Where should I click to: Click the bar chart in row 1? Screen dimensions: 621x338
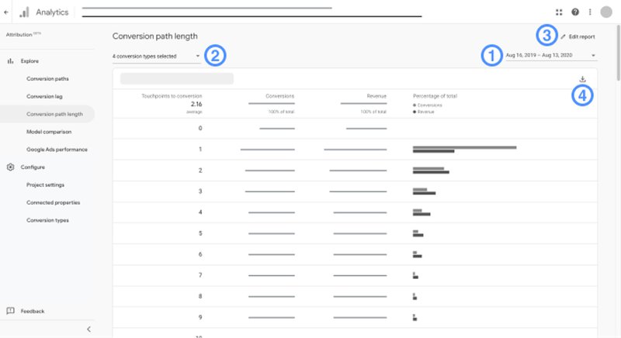click(464, 150)
